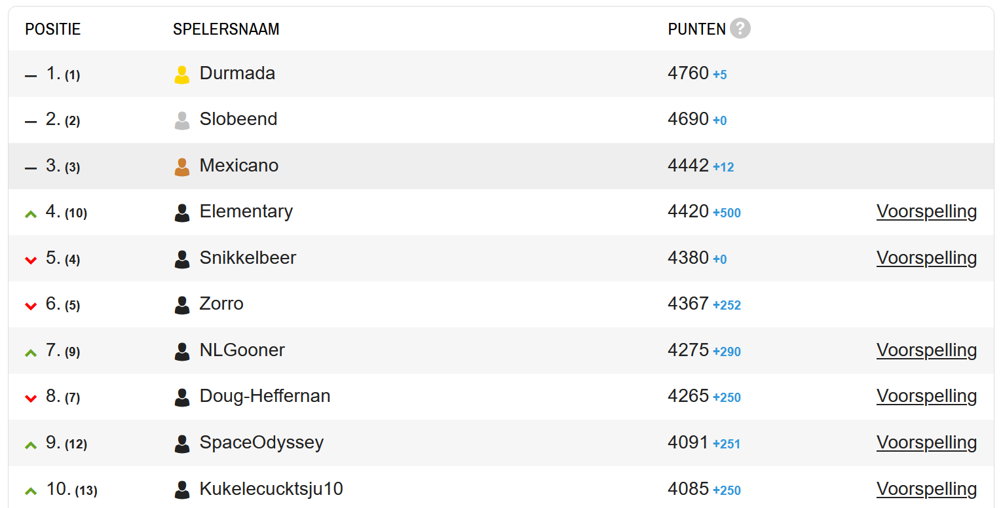Screen dimensions: 1003x508
Task: Select player name Durmada
Action: [x=237, y=73]
